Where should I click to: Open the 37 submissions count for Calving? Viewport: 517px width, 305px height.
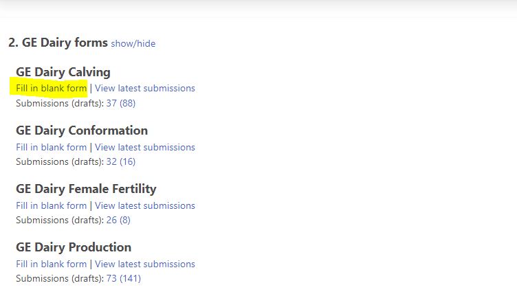[x=111, y=103]
